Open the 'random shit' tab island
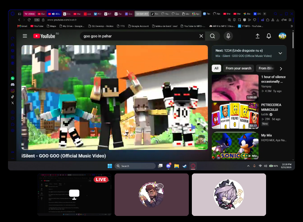The image size is (303, 222). click(x=142, y=14)
